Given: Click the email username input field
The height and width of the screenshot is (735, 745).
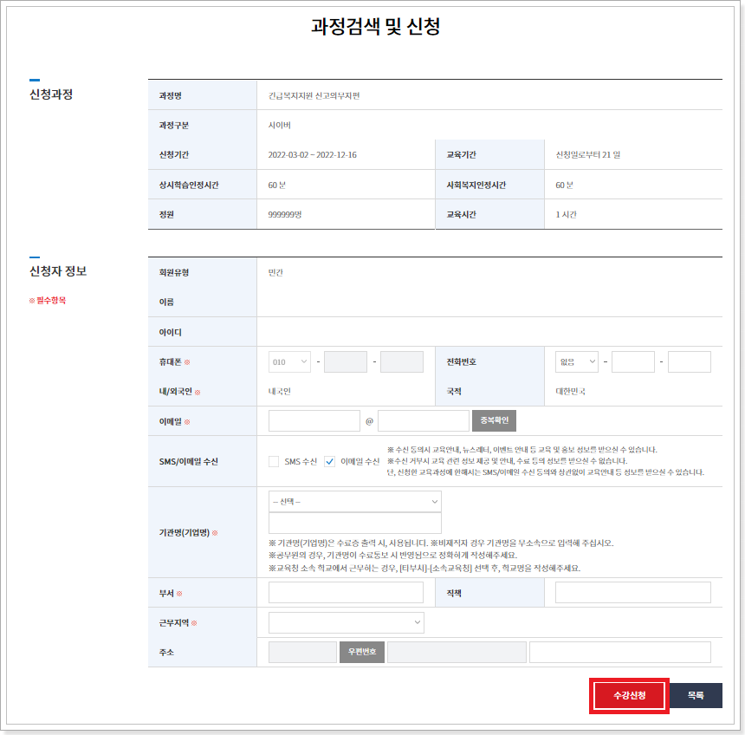Looking at the screenshot, I should pyautogui.click(x=314, y=420).
